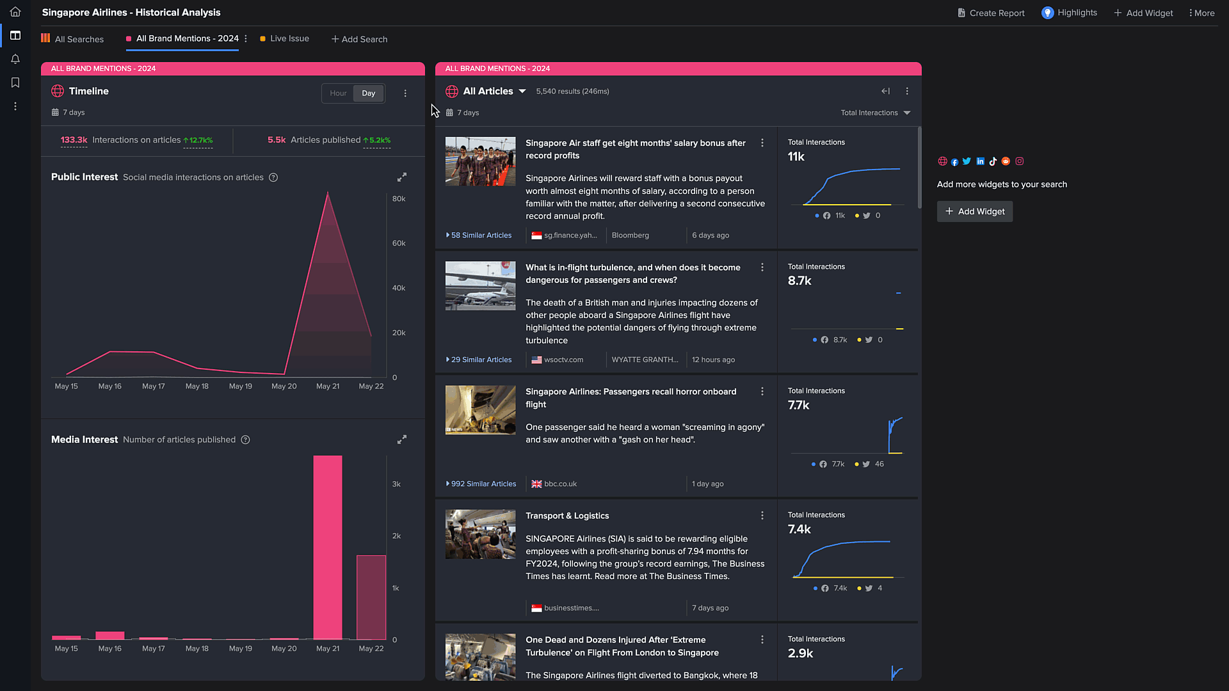This screenshot has width=1229, height=691.
Task: Open options for Passengers recall horror article
Action: (762, 392)
